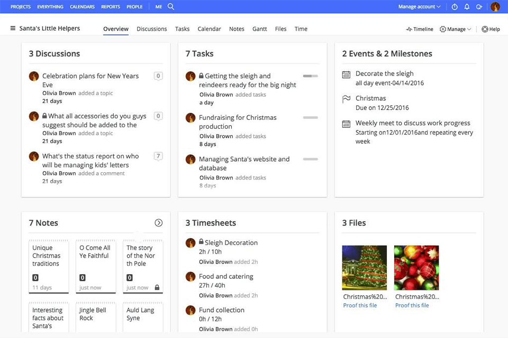The width and height of the screenshot is (508, 338).
Task: Switch to the Gantt tab
Action: tap(259, 29)
